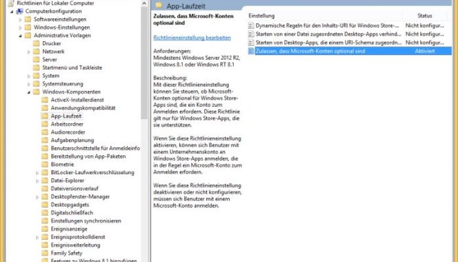Click the Startmenü und Taskleiste folder icon
458x262 pixels.
(37, 67)
